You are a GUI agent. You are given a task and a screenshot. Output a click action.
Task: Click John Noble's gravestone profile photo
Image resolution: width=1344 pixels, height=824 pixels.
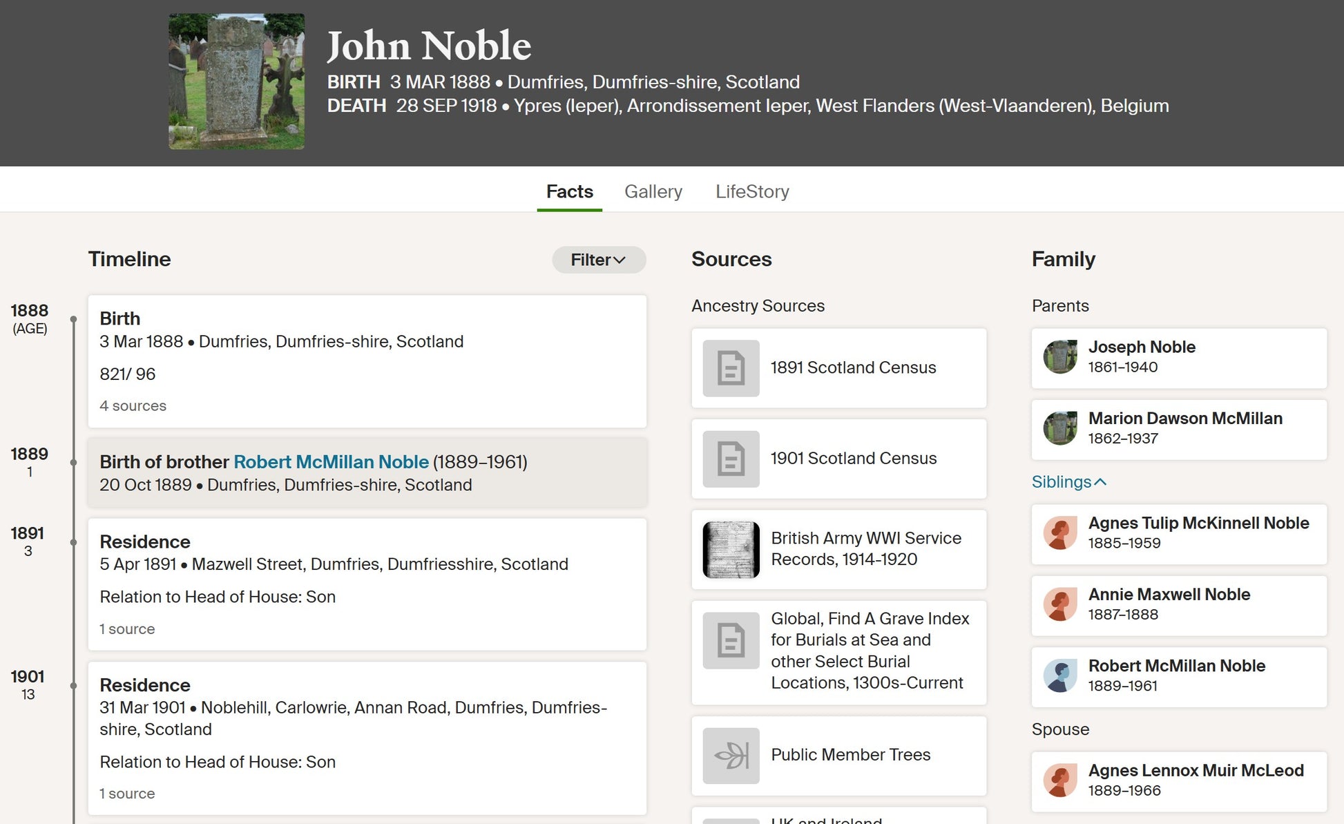tap(236, 82)
